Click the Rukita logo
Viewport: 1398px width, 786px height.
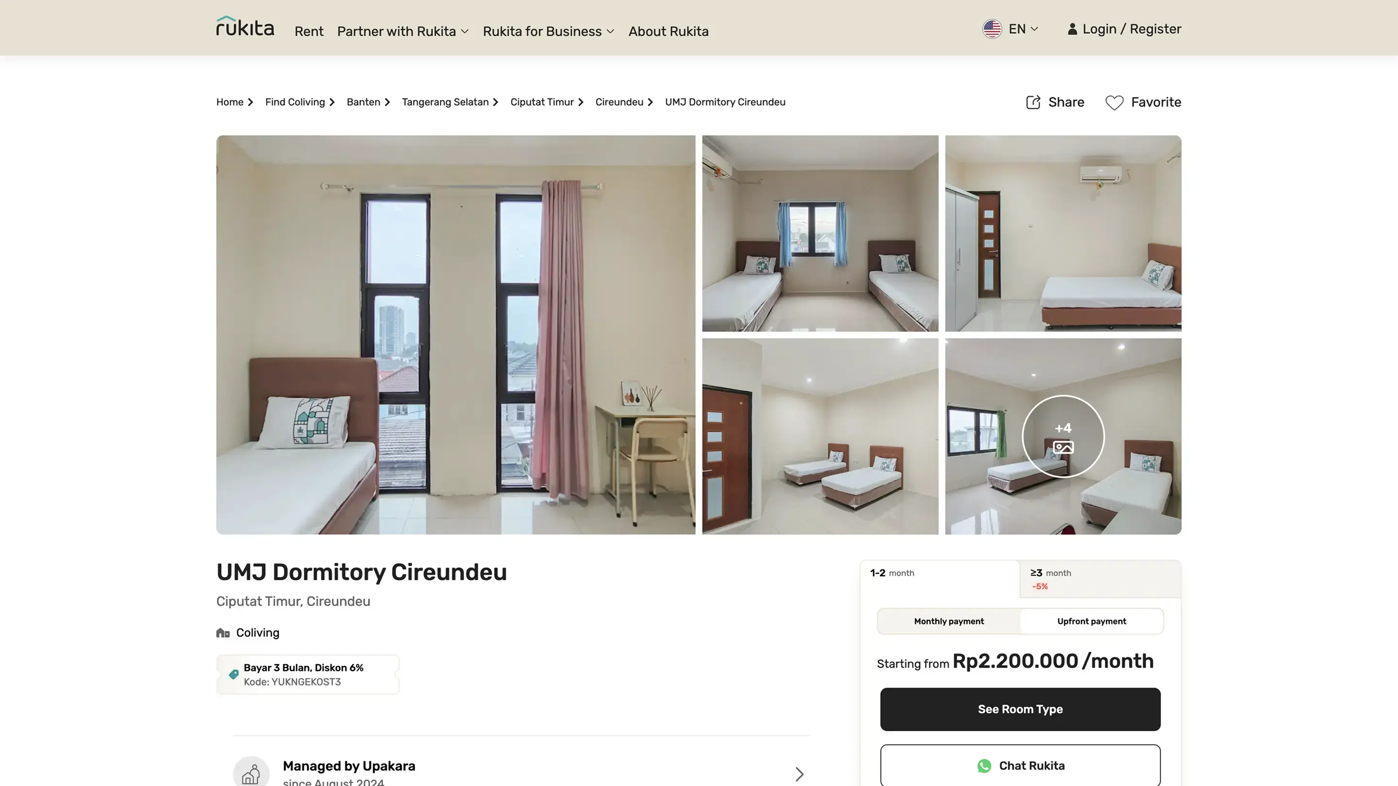(245, 26)
